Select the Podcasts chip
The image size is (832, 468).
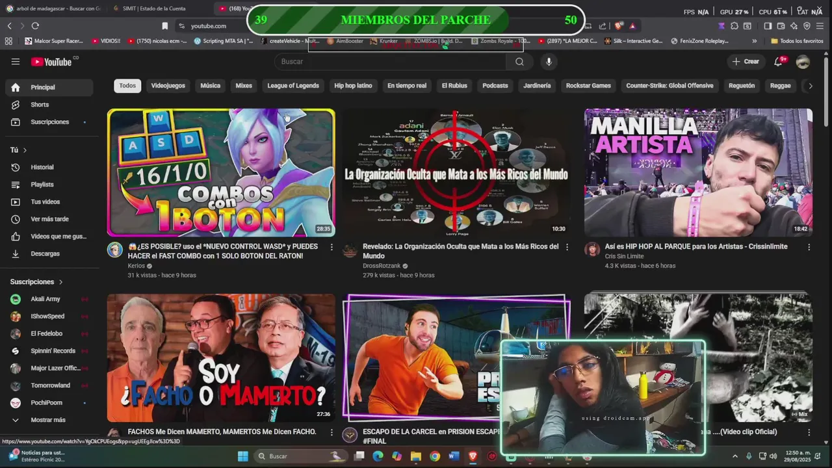(x=495, y=86)
